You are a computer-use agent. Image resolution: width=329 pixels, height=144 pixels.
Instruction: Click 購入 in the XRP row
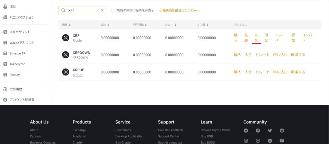click(236, 38)
